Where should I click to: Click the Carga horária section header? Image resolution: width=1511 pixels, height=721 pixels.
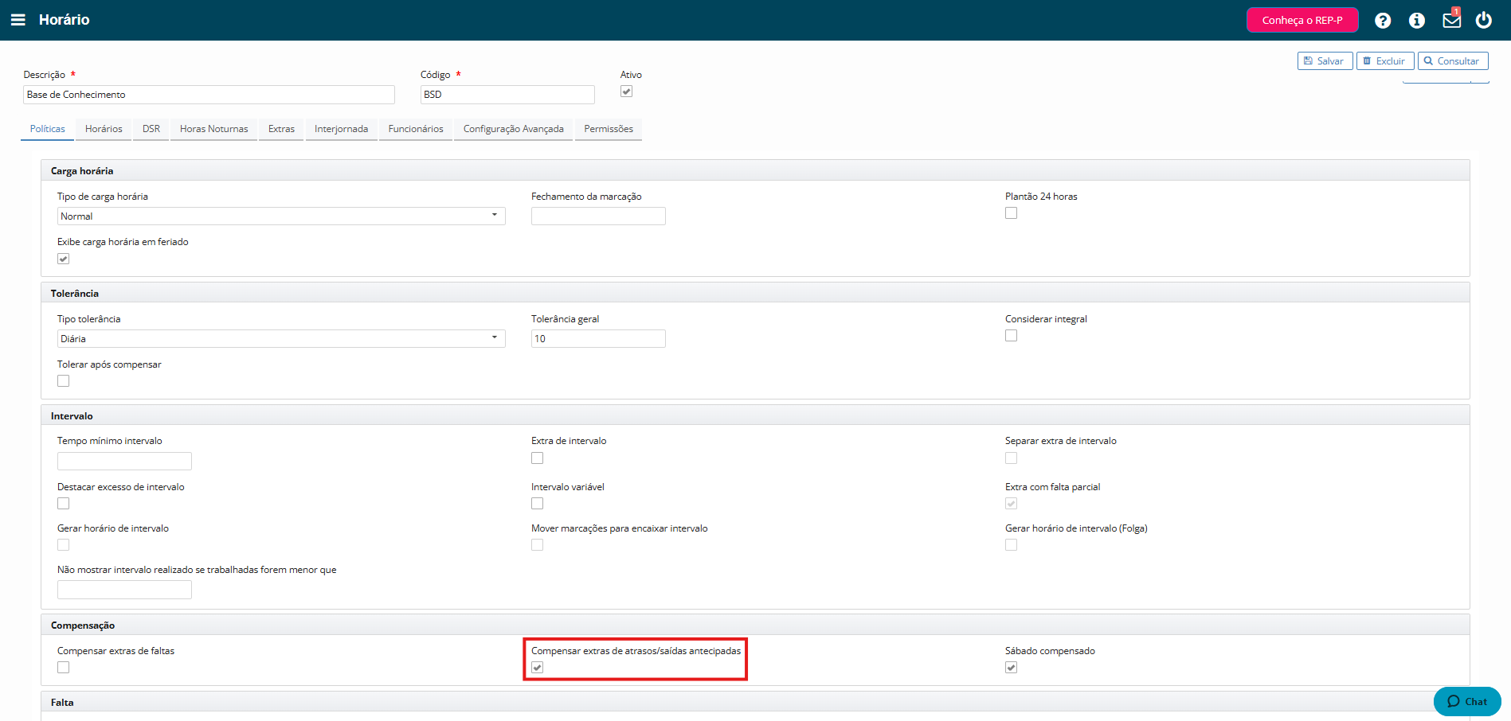tap(755, 170)
